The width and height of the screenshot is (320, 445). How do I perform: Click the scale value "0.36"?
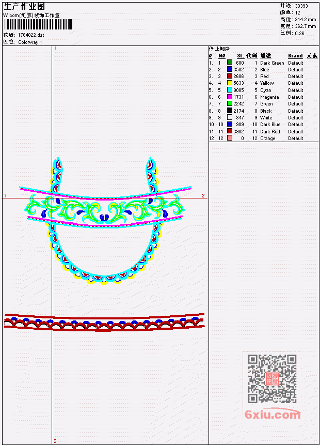tap(299, 33)
